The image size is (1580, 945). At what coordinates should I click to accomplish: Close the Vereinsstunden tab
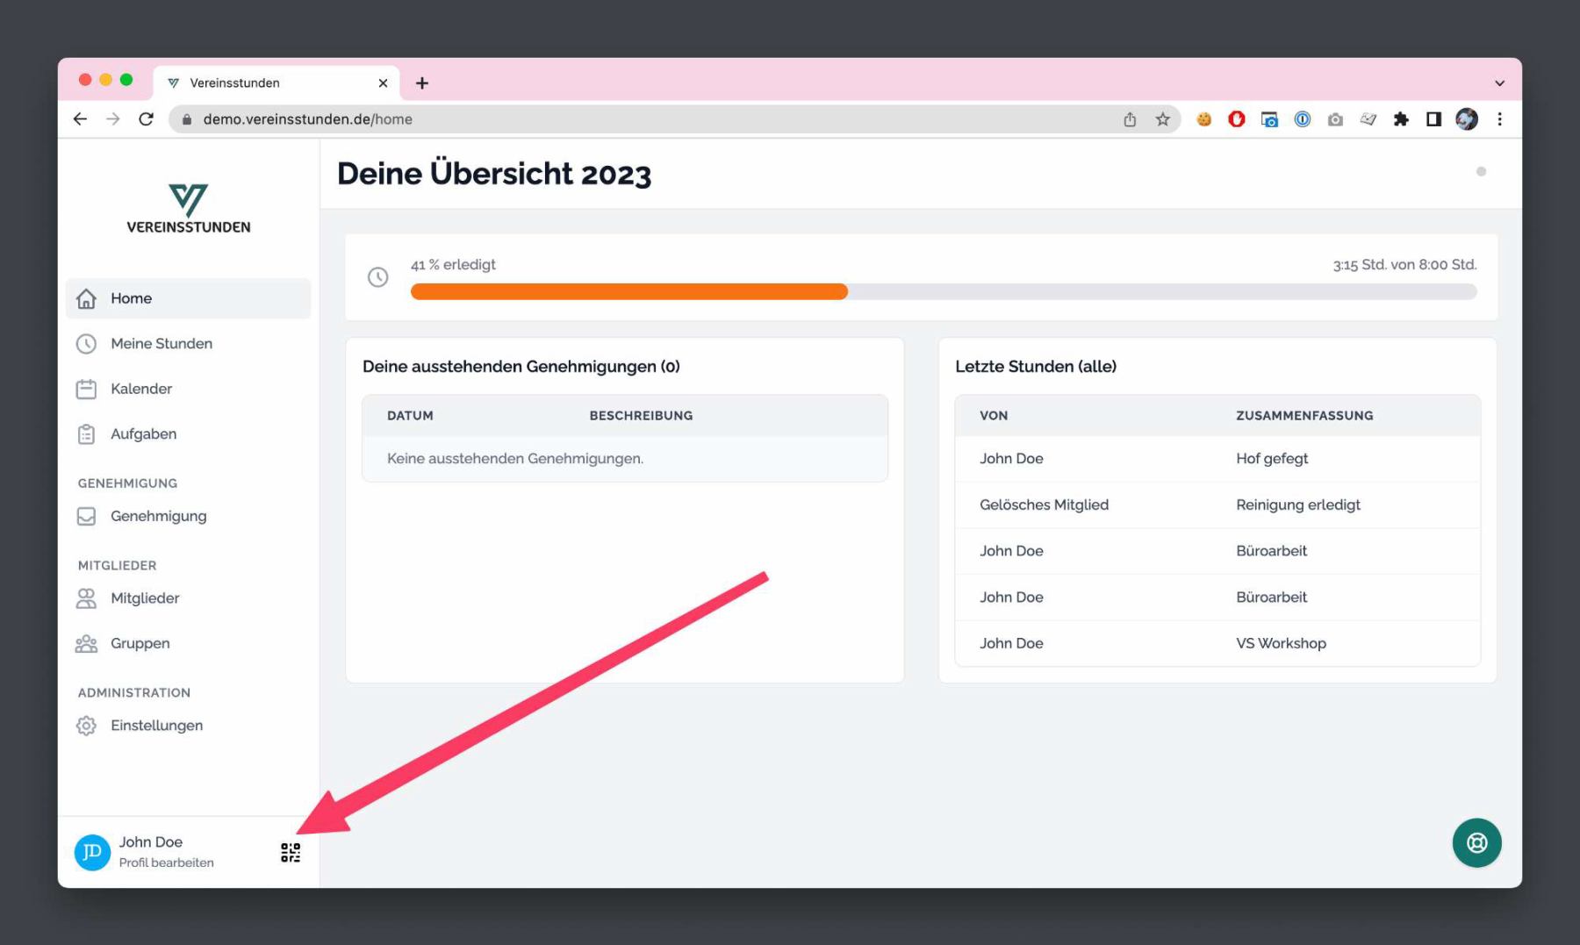click(x=383, y=82)
